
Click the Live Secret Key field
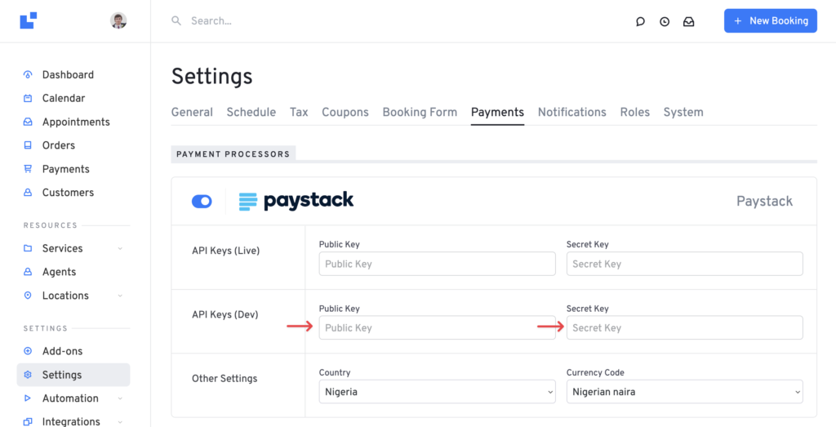(x=685, y=264)
